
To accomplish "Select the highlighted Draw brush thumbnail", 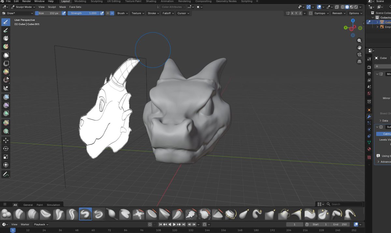I will click(85, 214).
